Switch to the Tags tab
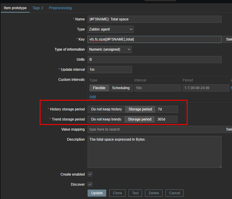This screenshot has width=232, height=199. coord(38,8)
